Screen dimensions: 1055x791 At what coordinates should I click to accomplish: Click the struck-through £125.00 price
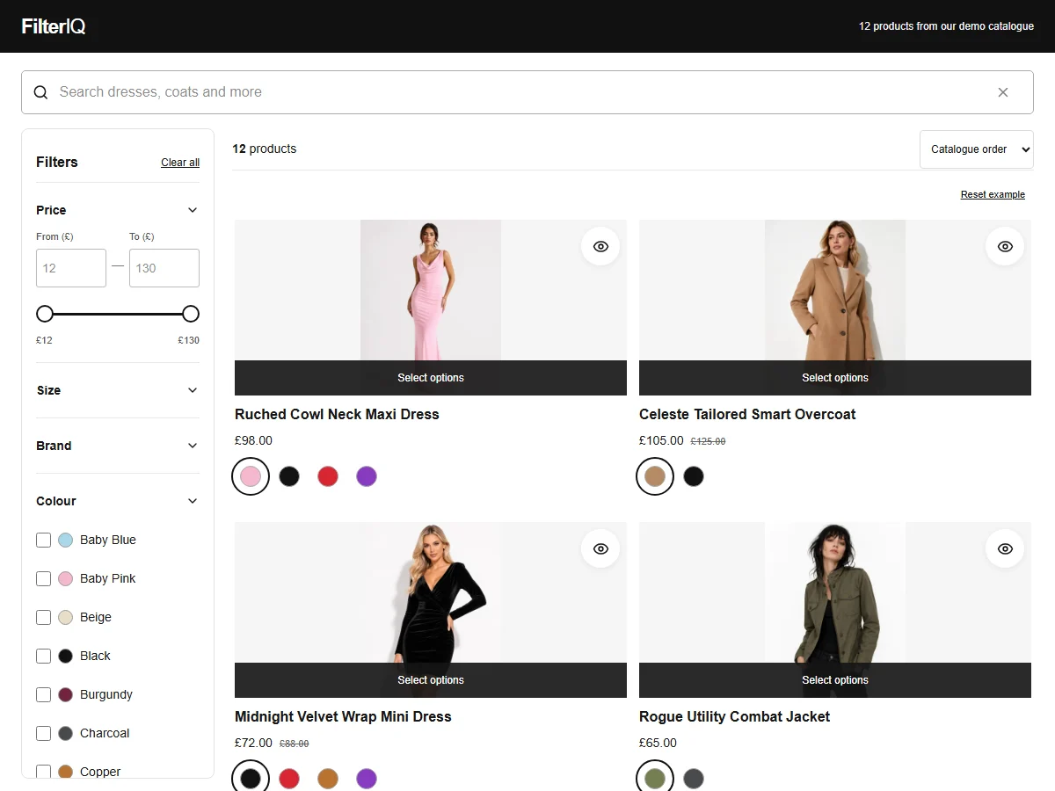pyautogui.click(x=708, y=441)
